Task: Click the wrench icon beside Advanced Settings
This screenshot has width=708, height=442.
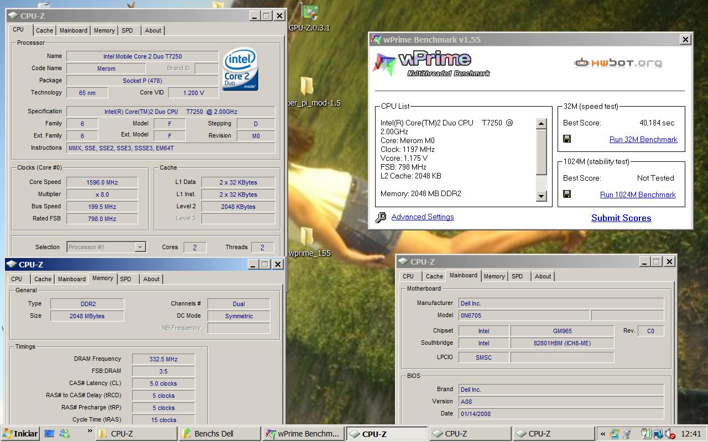Action: click(381, 217)
